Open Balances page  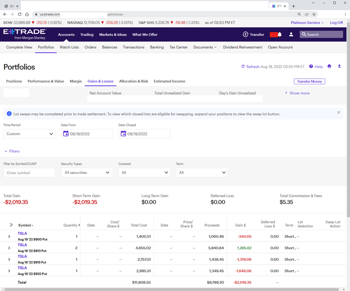(x=110, y=47)
